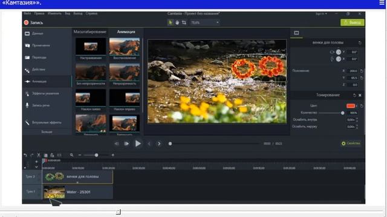Remove the Тонирование effect
Screen dimensions: 387x217
tap(360, 95)
